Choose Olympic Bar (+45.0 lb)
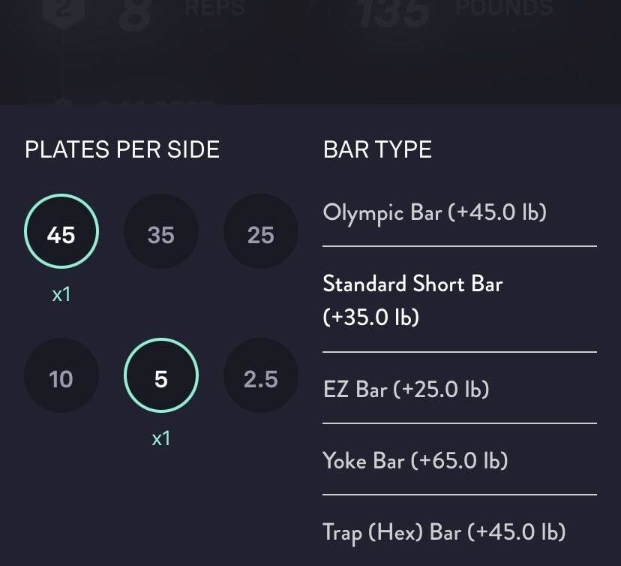Viewport: 621px width, 566px height. point(434,212)
